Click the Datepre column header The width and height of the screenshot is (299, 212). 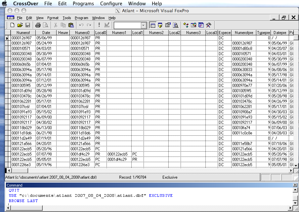click(280, 33)
